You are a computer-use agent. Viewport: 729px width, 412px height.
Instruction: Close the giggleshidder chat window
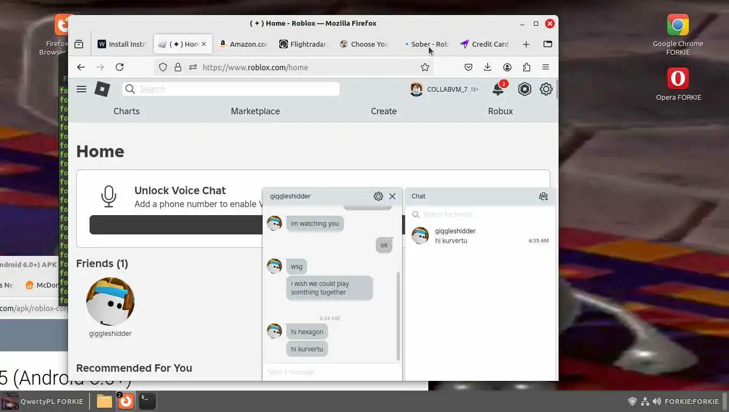click(392, 196)
